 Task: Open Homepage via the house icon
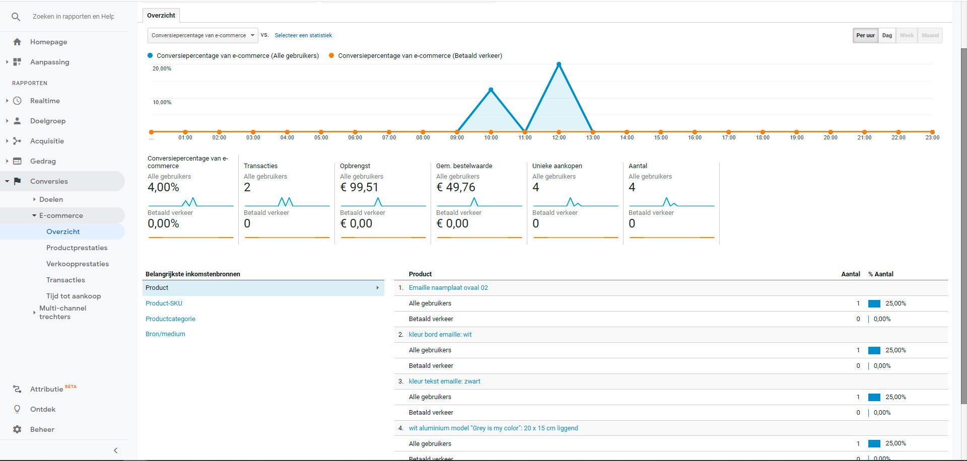coord(17,42)
